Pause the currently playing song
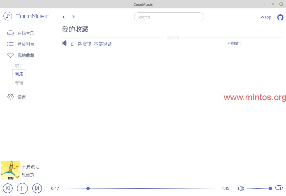Screen dimensions: 286x196 point(22,188)
